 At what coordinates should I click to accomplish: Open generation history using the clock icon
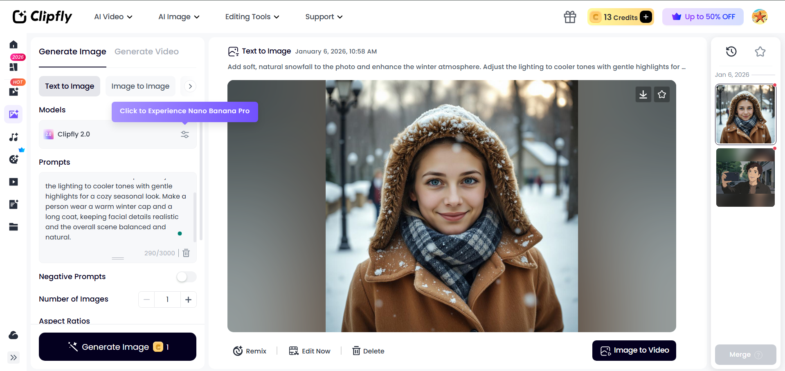pyautogui.click(x=732, y=51)
